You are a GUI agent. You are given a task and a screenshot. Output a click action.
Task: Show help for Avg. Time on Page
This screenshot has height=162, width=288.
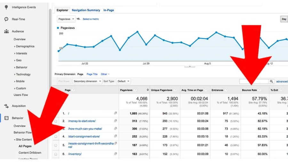pyautogui.click(x=206, y=90)
